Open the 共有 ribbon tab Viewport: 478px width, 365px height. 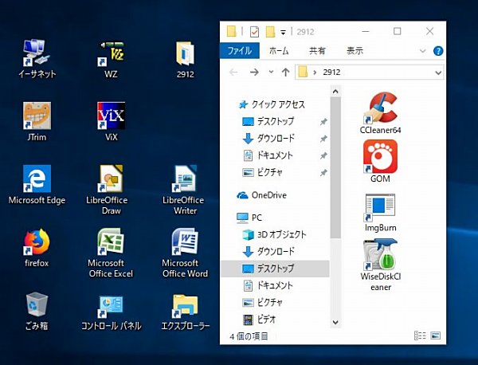317,51
